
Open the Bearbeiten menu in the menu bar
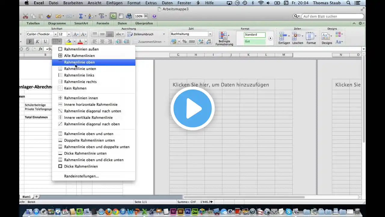(x=73, y=3)
